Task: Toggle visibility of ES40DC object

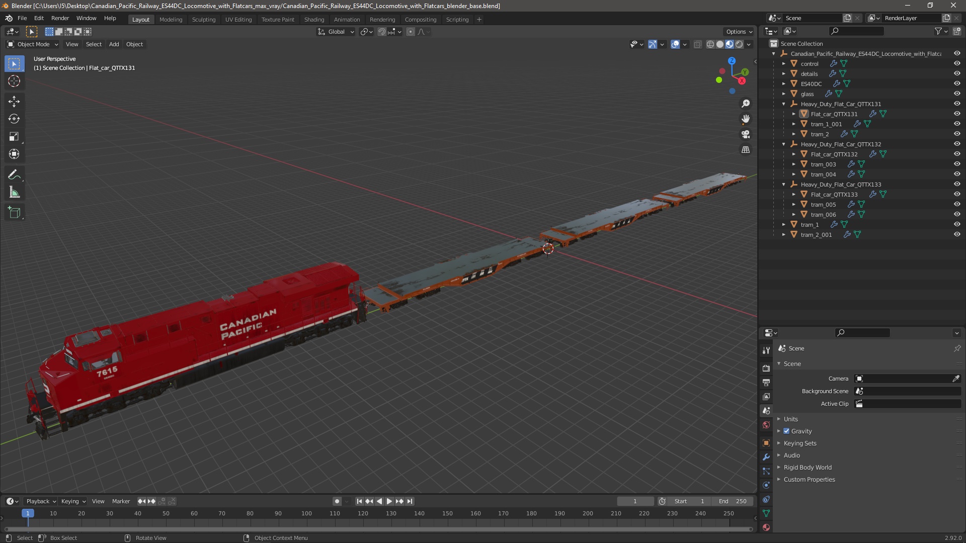Action: pyautogui.click(x=957, y=83)
